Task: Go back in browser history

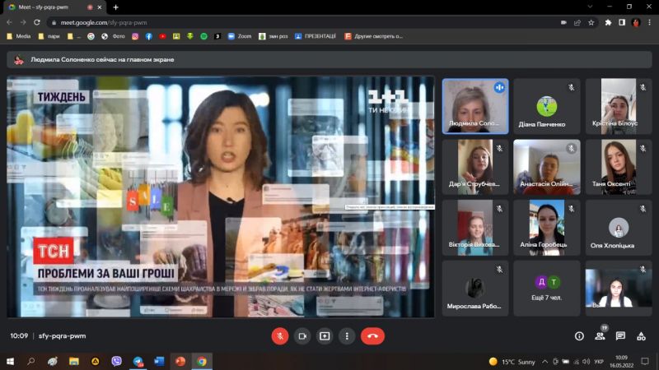Action: point(10,22)
